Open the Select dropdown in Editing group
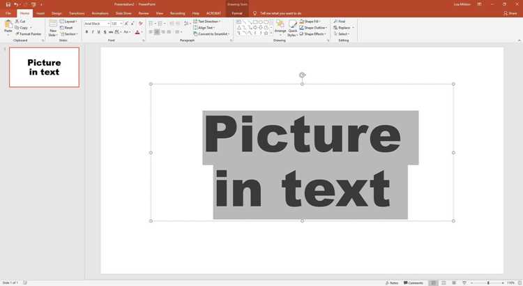Viewport: 523px width, 286px height. [x=342, y=34]
